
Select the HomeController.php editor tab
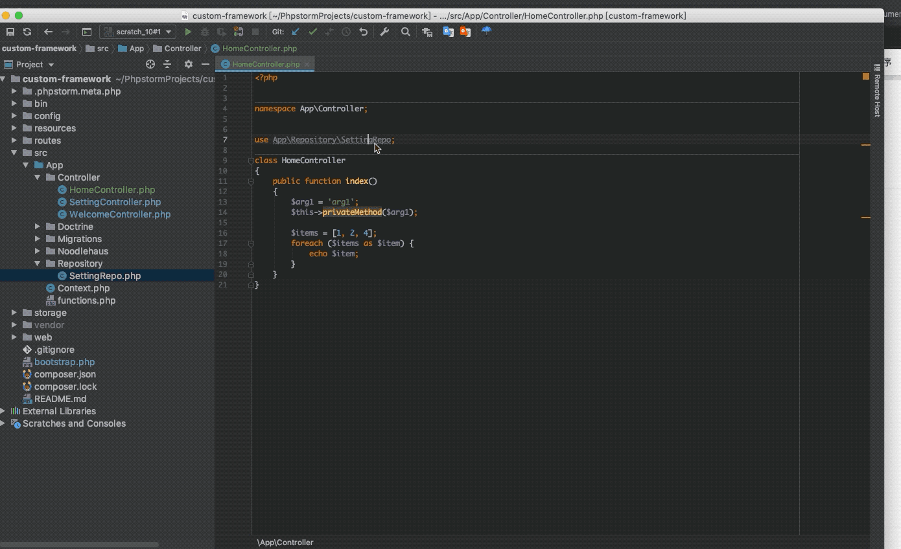[x=265, y=64]
